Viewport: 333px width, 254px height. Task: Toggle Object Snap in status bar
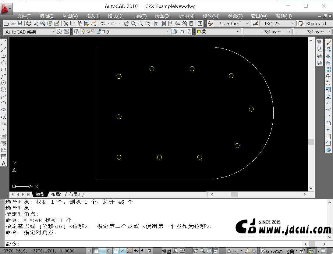tap(116, 251)
